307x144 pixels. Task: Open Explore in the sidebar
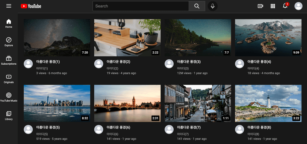9,42
